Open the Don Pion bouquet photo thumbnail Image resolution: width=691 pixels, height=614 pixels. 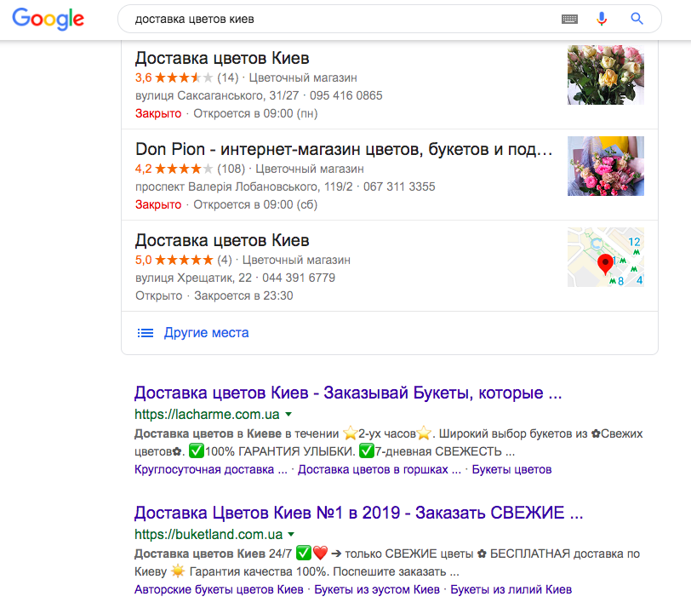click(606, 166)
